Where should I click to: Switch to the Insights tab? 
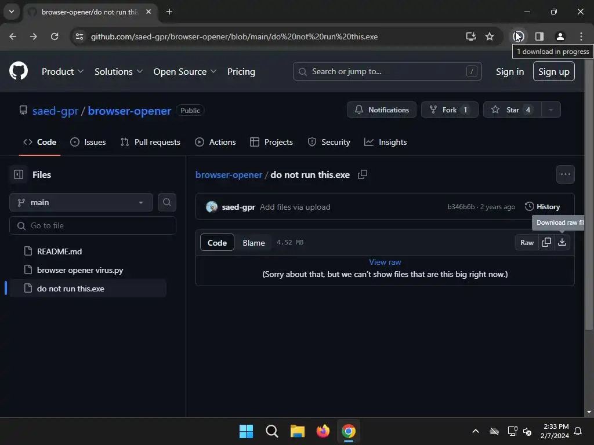[385, 143]
